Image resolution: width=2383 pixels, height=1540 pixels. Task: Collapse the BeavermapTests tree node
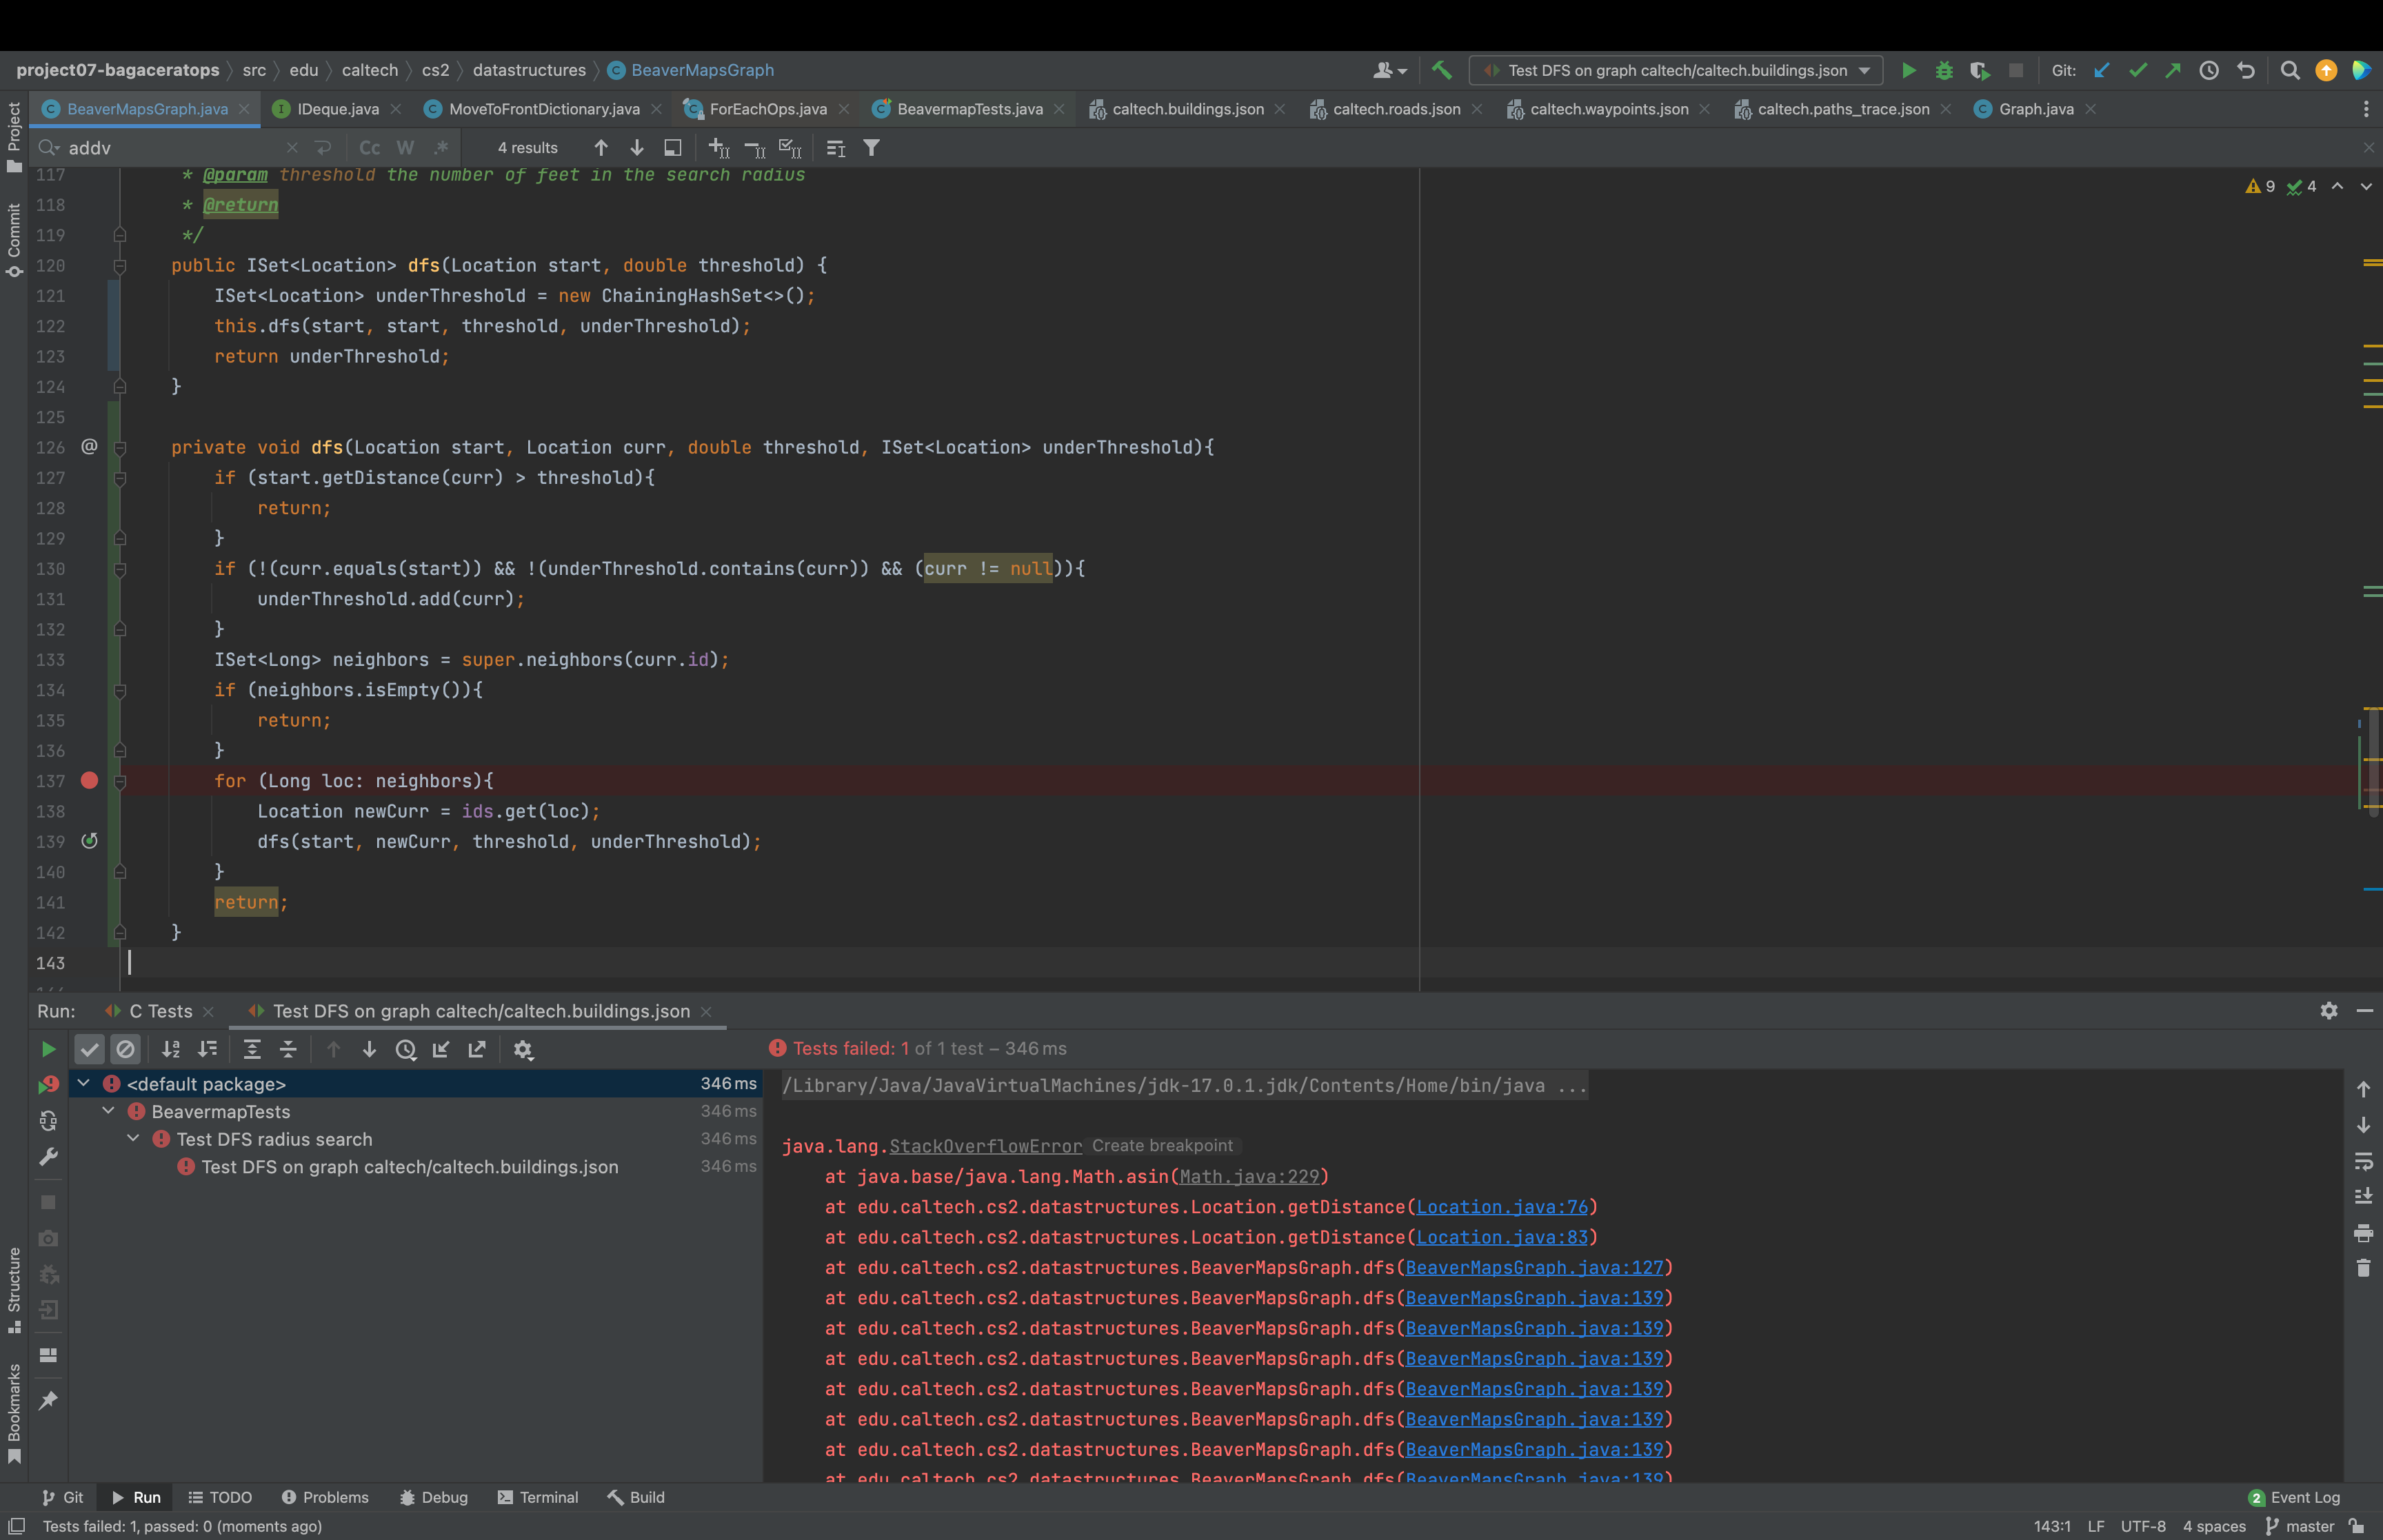108,1111
